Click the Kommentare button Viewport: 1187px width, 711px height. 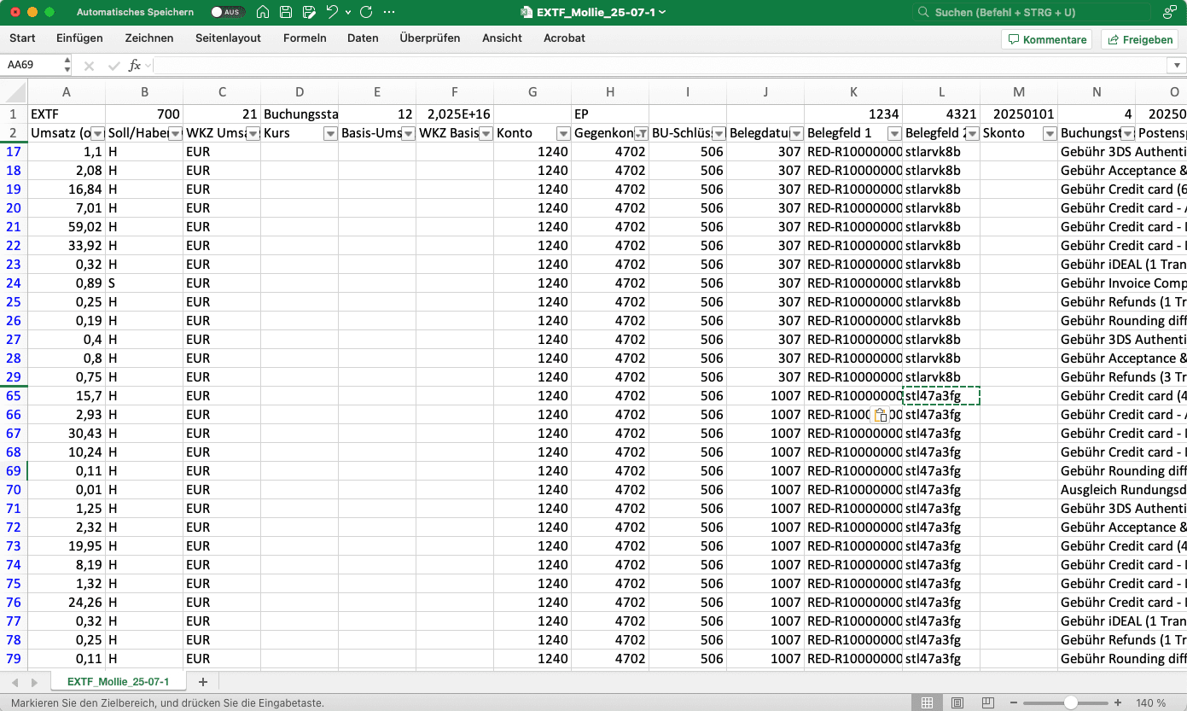pos(1047,39)
